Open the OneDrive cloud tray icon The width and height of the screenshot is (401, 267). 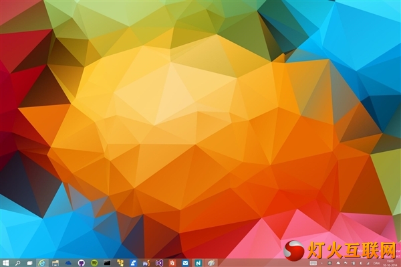338,263
